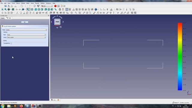Collapse the Result display options panel
The width and height of the screenshot is (192, 108).
coord(47,26)
